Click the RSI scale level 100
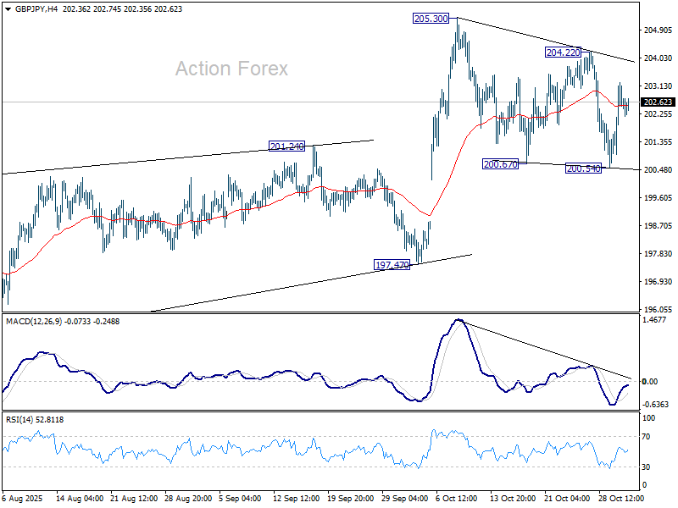This screenshot has width=678, height=508. (x=648, y=418)
